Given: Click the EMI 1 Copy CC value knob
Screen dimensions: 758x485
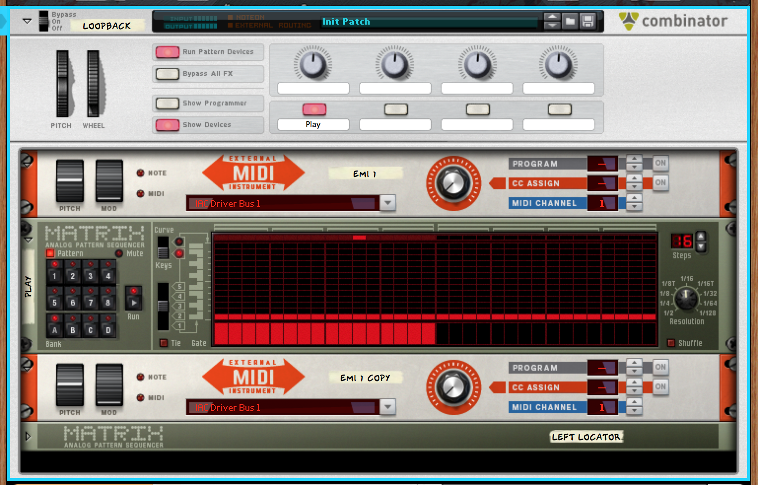Looking at the screenshot, I should click(x=453, y=387).
